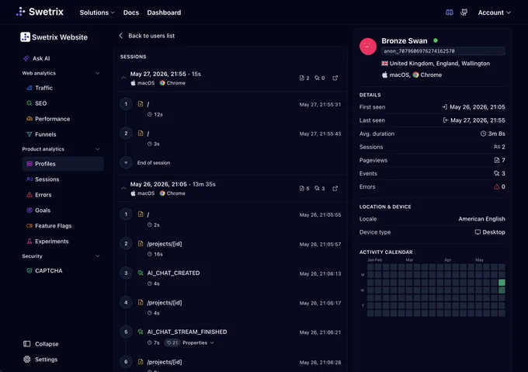The height and width of the screenshot is (372, 528).
Task: Click events count icon on May 26 session
Action: pos(317,188)
